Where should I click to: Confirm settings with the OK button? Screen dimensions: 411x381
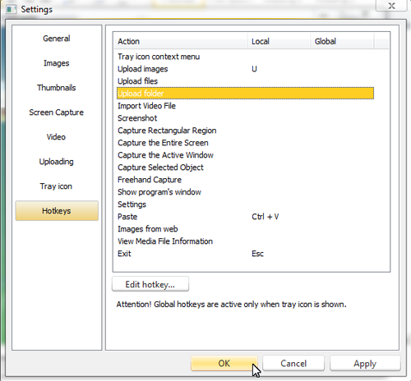pos(224,363)
